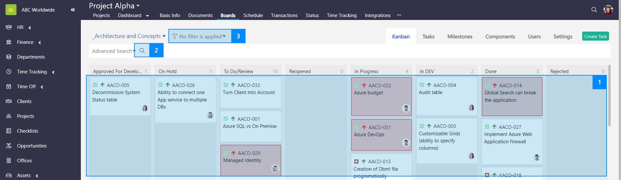621x180 pixels.
Task: Open the user profile avatar
Action: pyautogui.click(x=608, y=10)
